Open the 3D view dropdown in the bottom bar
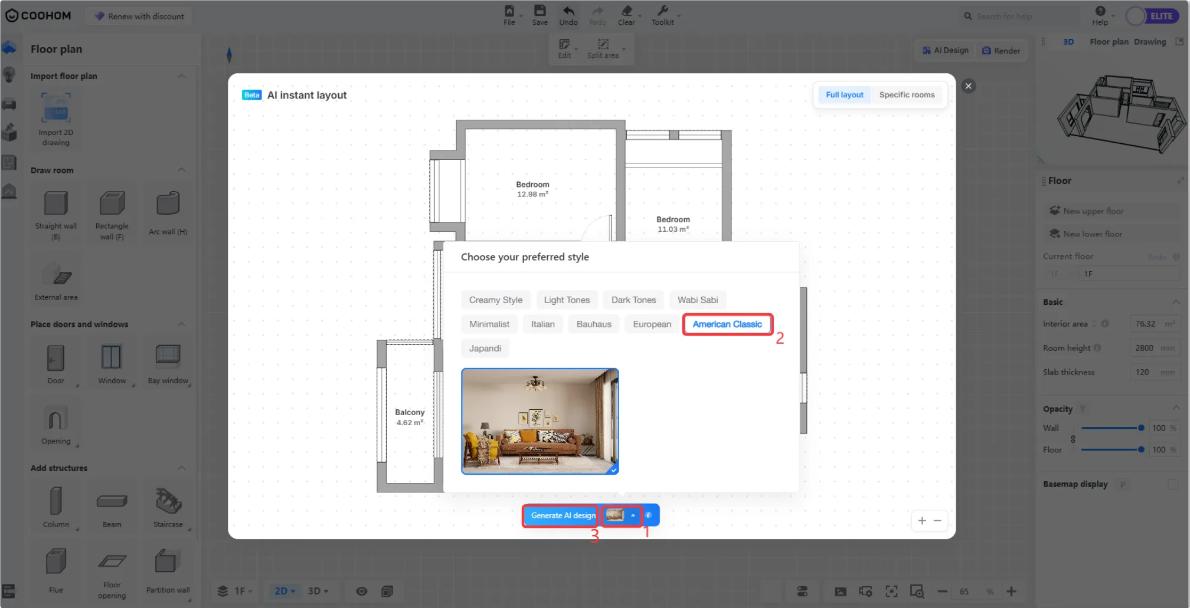 click(x=318, y=591)
